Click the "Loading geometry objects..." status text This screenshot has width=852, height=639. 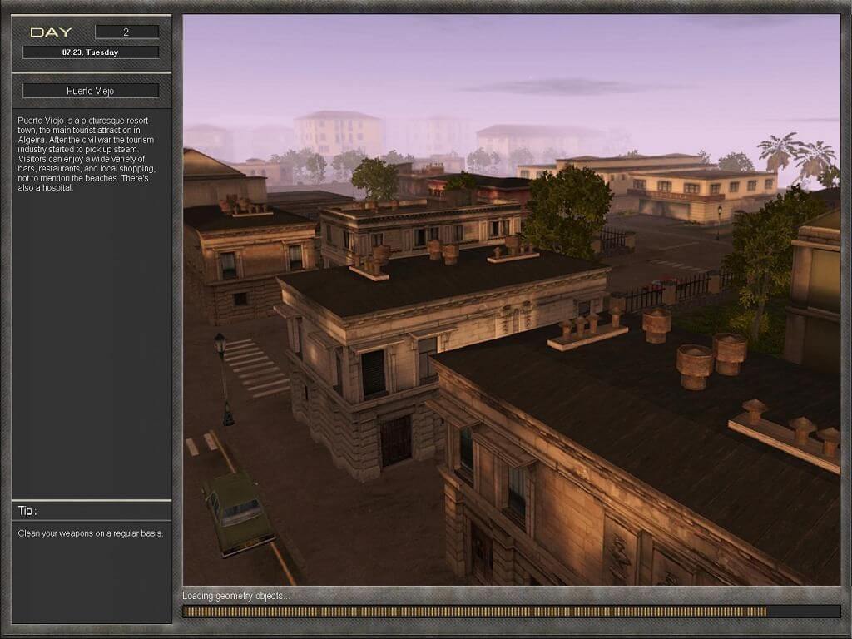coord(235,596)
